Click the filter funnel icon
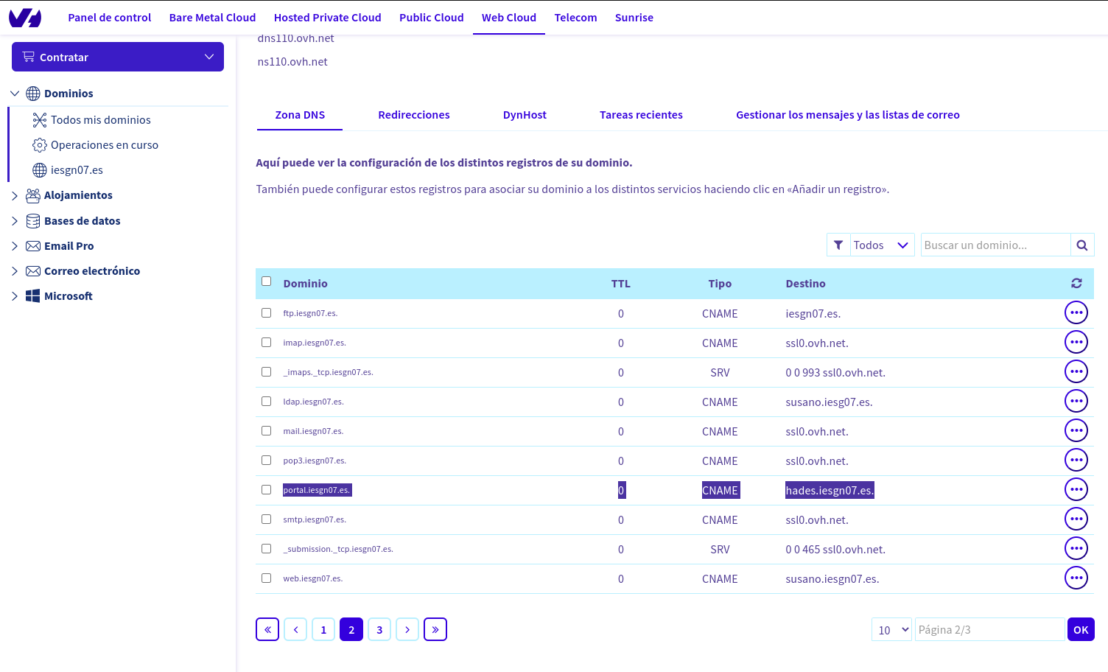Viewport: 1108px width, 672px height. [838, 244]
